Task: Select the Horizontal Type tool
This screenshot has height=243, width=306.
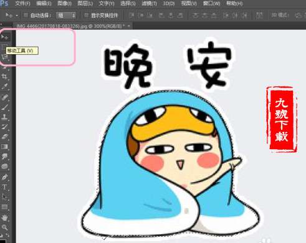Action: pos(4,187)
